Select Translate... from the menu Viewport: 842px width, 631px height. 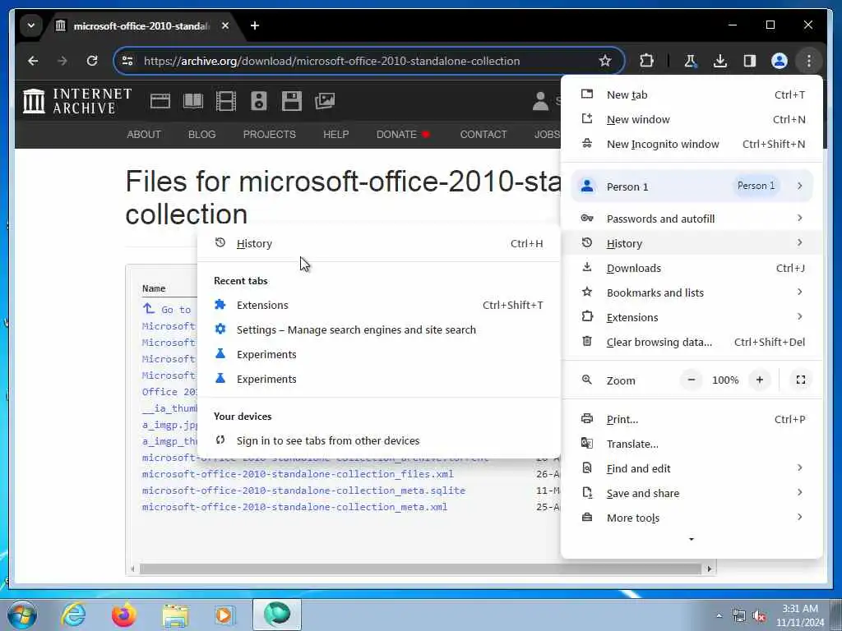click(692, 444)
